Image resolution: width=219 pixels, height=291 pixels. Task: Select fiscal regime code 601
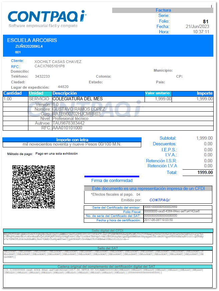tap(18, 52)
